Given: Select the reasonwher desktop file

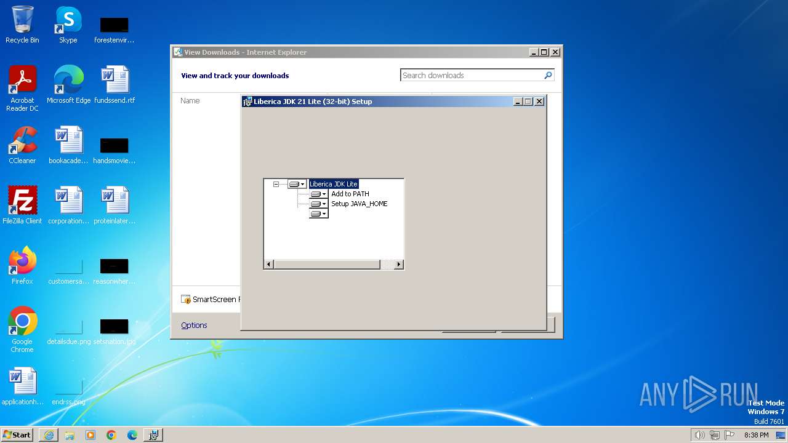Looking at the screenshot, I should (x=115, y=271).
